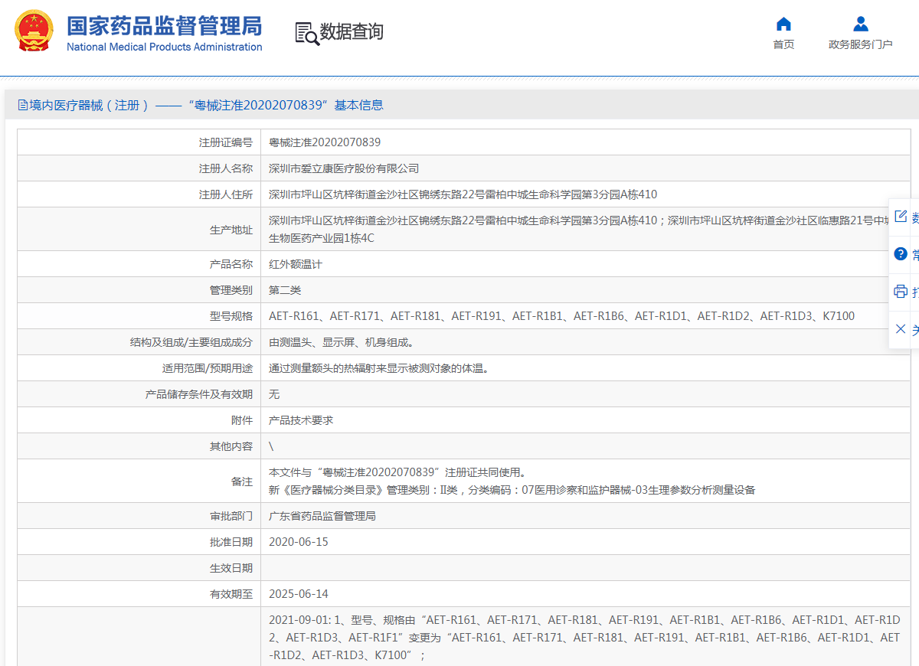Click the 数据查询 heading text

[352, 32]
